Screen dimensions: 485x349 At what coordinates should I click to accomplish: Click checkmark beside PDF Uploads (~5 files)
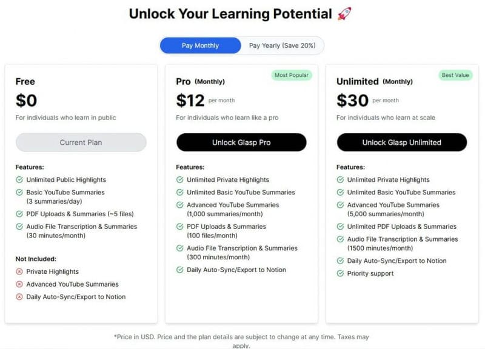(19, 214)
